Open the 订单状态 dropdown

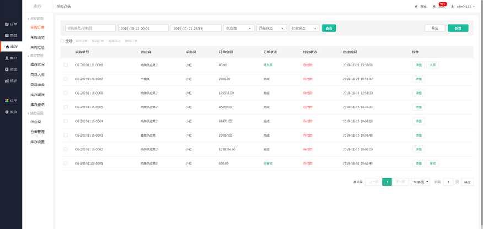271,28
